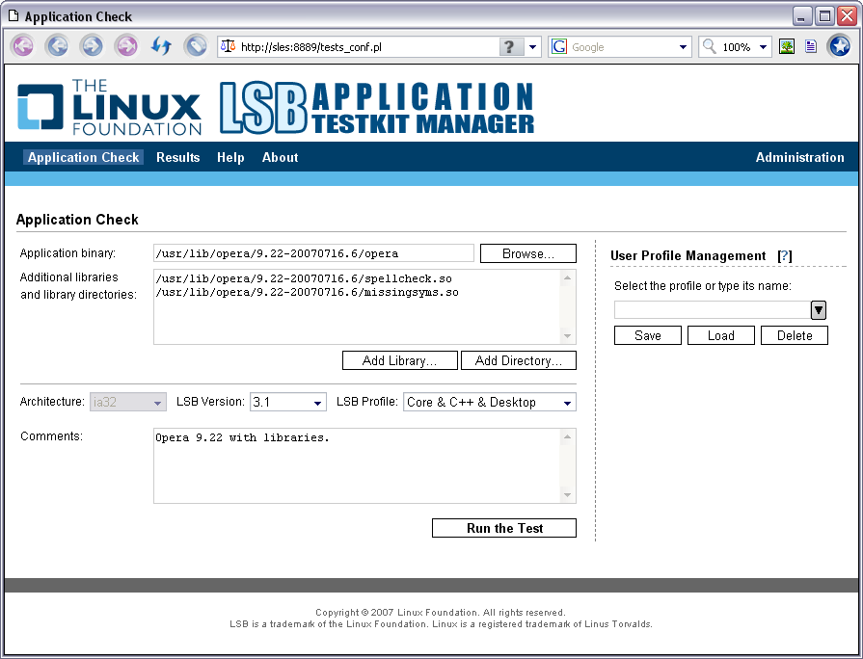Image resolution: width=863 pixels, height=659 pixels.
Task: Maximize the Application Check window
Action: click(824, 16)
